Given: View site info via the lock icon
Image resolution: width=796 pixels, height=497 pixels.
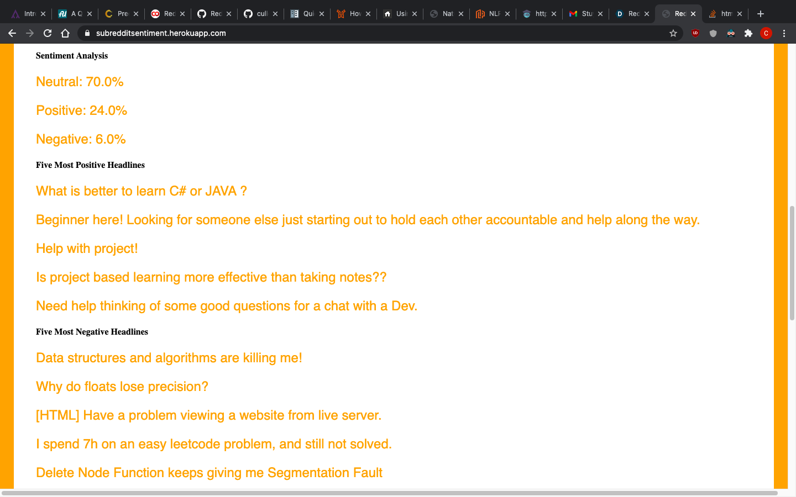Looking at the screenshot, I should [87, 33].
